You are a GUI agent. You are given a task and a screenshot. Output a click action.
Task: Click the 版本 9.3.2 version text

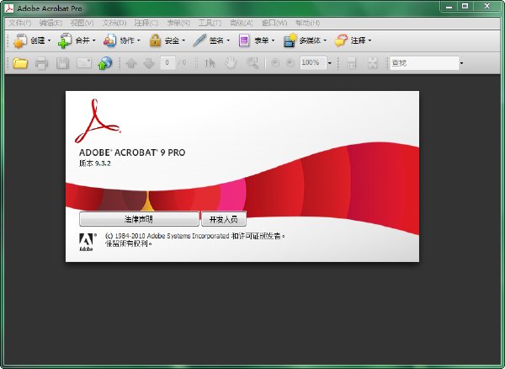[x=95, y=163]
